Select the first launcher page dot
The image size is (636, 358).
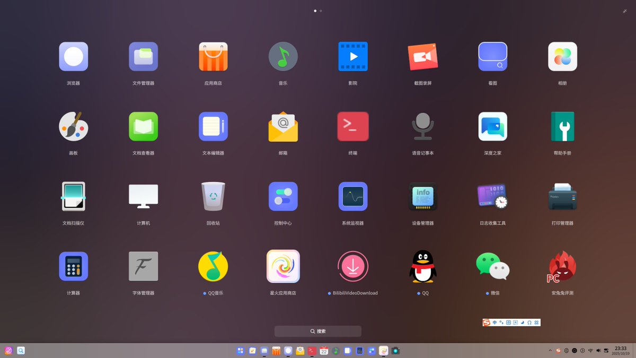click(315, 11)
